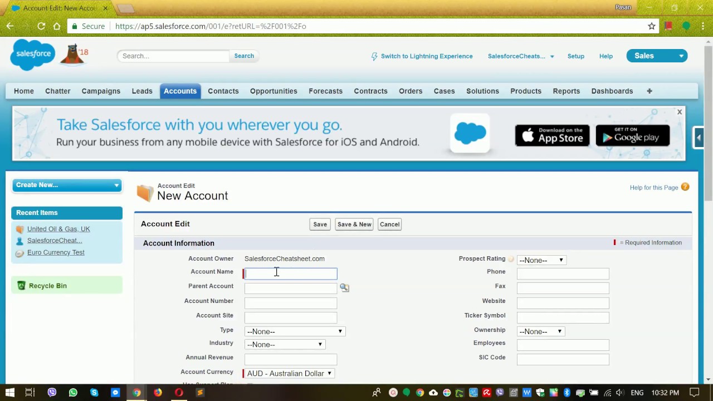Click the sidebar collapse arrow handle
Image resolution: width=713 pixels, height=401 pixels.
tap(699, 137)
